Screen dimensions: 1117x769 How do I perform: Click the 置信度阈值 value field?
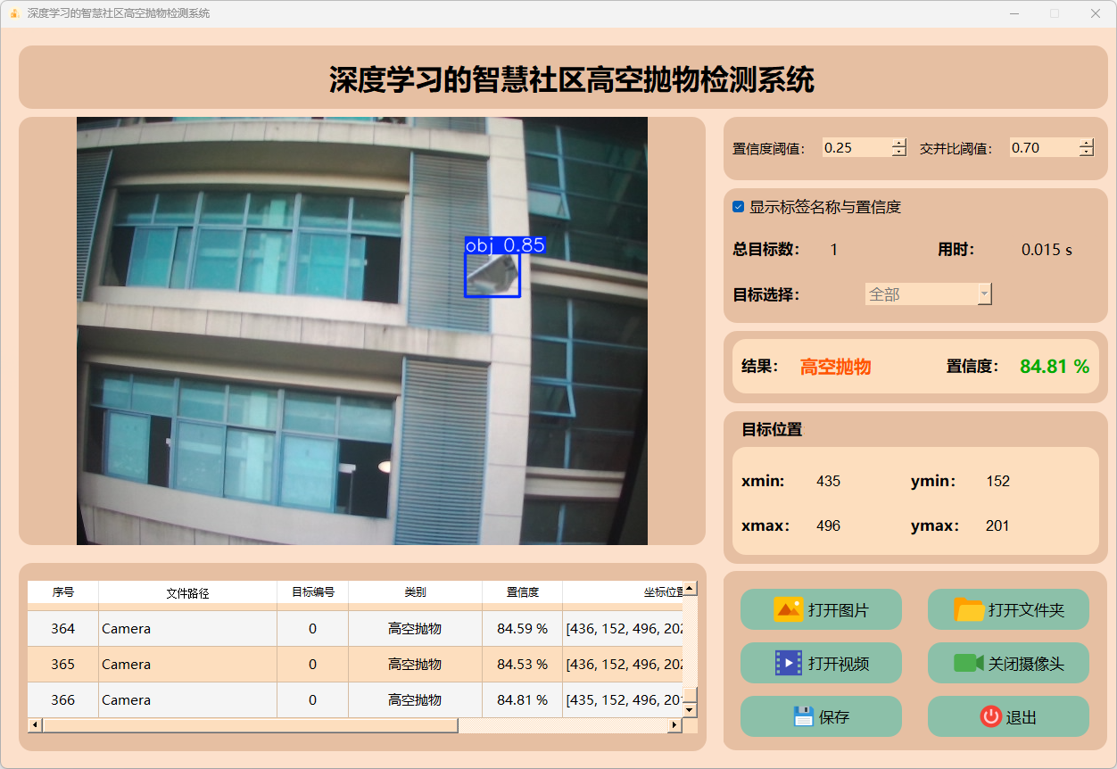[x=856, y=148]
